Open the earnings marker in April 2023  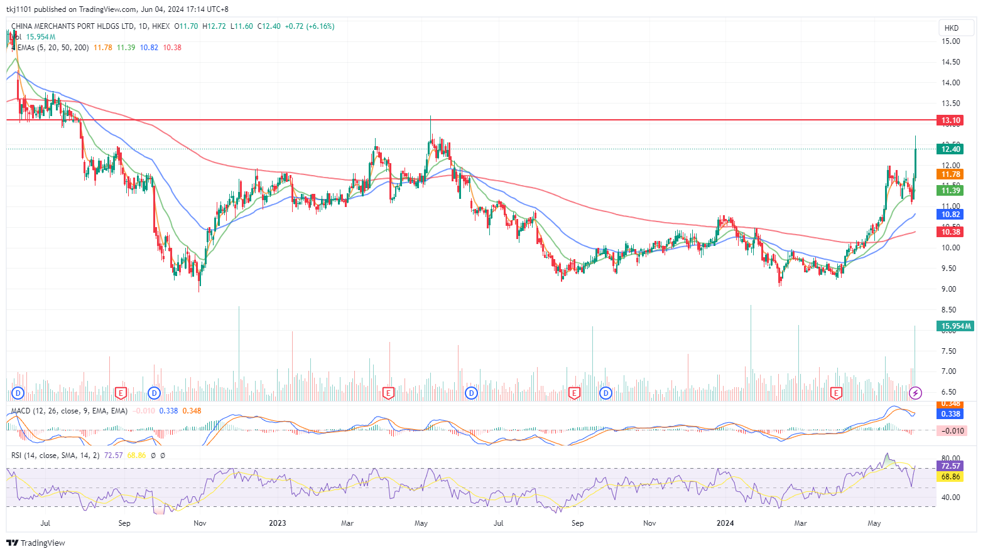(x=388, y=393)
